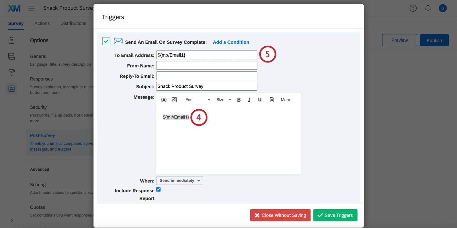Toggle underline formatting in message editor
Image resolution: width=457 pixels, height=228 pixels.
pyautogui.click(x=260, y=100)
